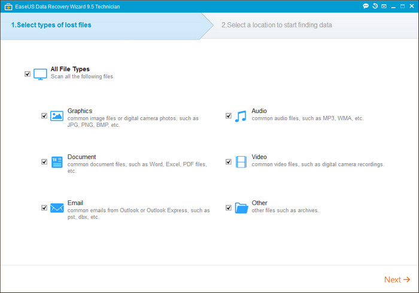Open the scan history clock icon
419x293 pixels.
coord(375,6)
